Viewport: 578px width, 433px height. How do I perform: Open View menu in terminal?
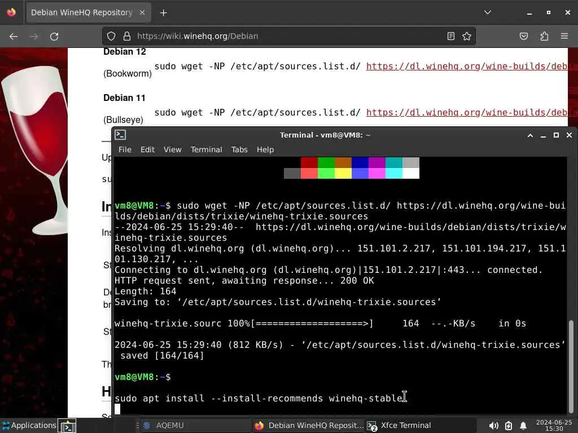pyautogui.click(x=173, y=149)
